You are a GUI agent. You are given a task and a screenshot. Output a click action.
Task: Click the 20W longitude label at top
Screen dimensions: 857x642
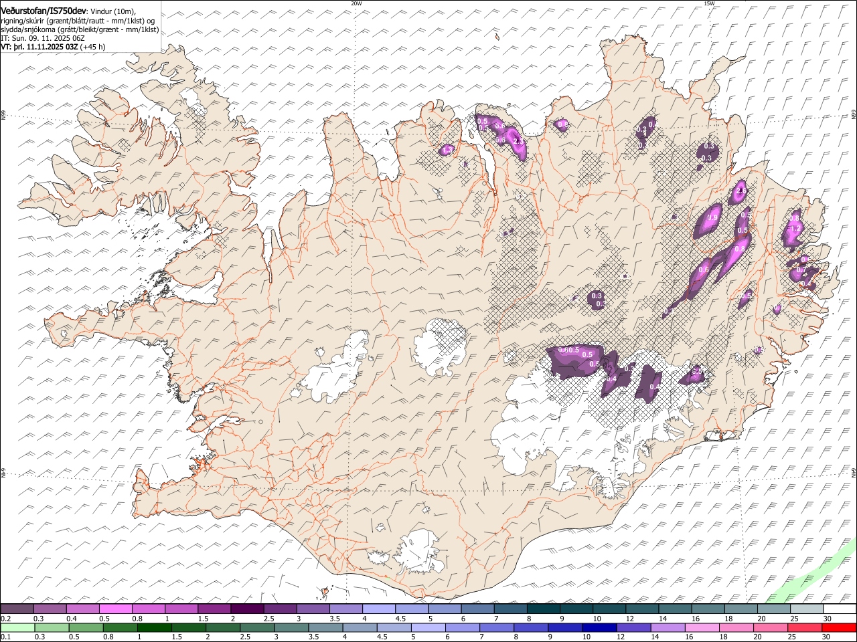tap(356, 3)
